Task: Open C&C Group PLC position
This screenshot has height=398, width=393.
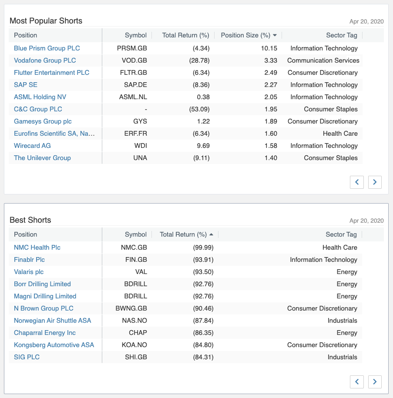Action: pos(38,109)
